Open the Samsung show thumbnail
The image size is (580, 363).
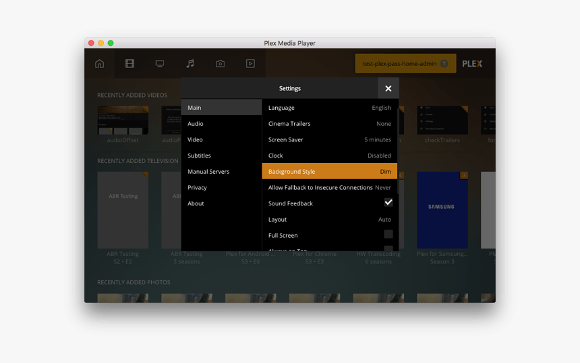pyautogui.click(x=442, y=209)
